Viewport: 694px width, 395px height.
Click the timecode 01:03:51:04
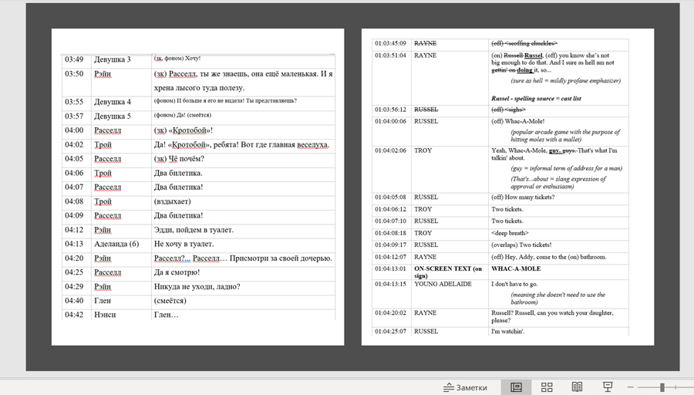pyautogui.click(x=390, y=56)
